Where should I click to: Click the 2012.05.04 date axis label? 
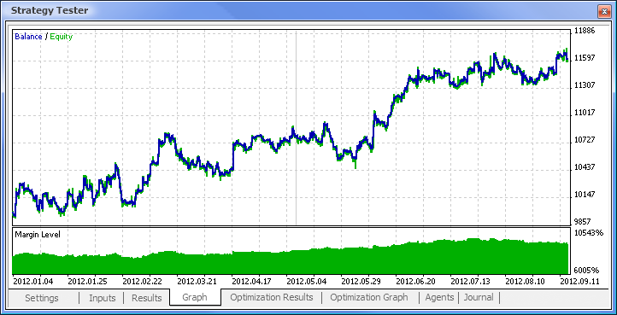click(x=306, y=282)
